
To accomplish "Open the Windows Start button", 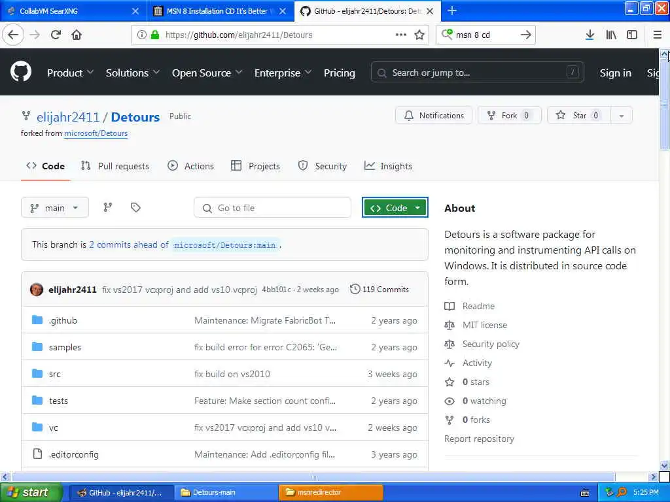I will click(x=31, y=492).
